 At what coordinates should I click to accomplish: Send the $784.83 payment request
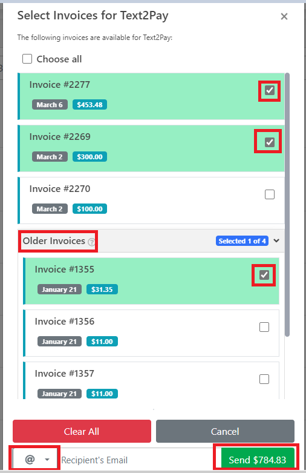point(258,460)
